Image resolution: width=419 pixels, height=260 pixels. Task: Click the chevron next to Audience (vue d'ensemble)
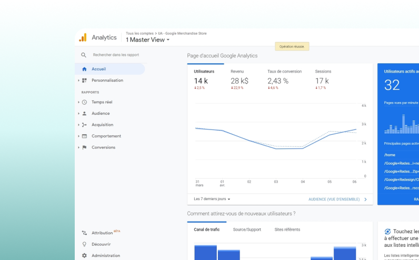365,199
